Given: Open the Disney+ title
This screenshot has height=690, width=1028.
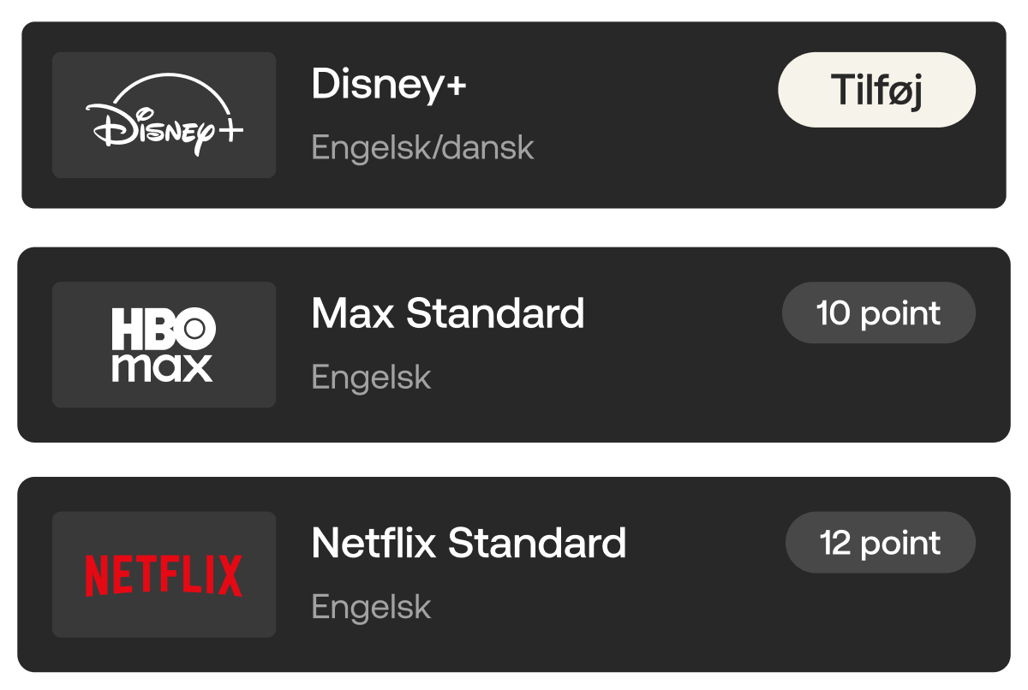Looking at the screenshot, I should 389,84.
